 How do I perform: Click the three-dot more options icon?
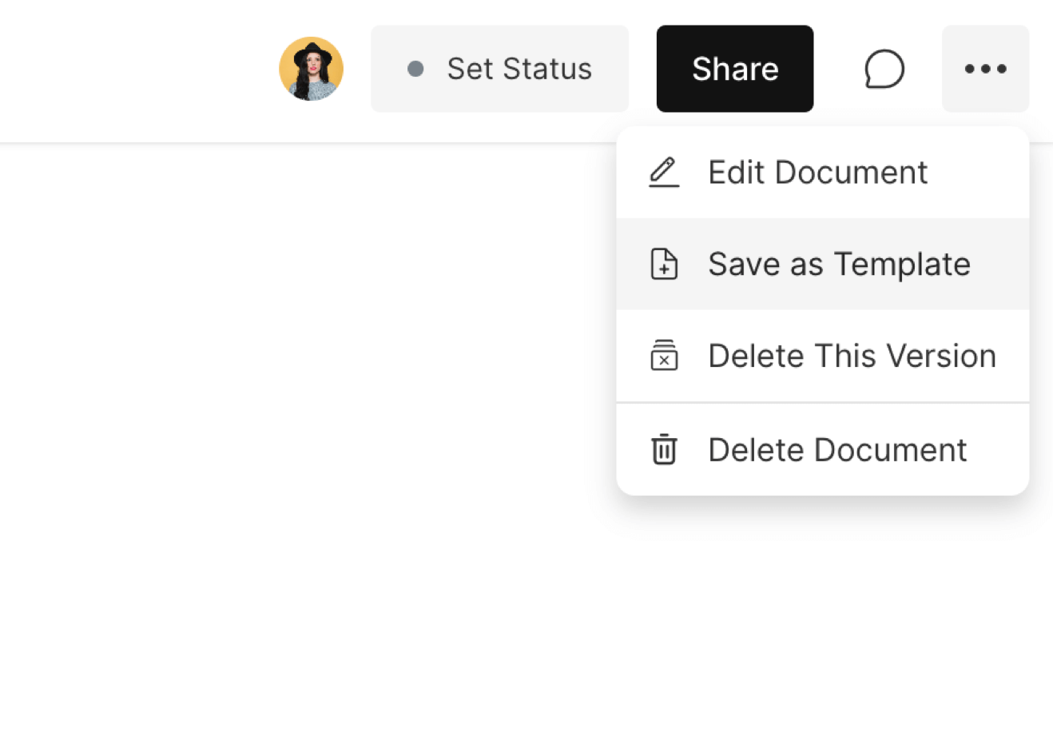tap(985, 69)
